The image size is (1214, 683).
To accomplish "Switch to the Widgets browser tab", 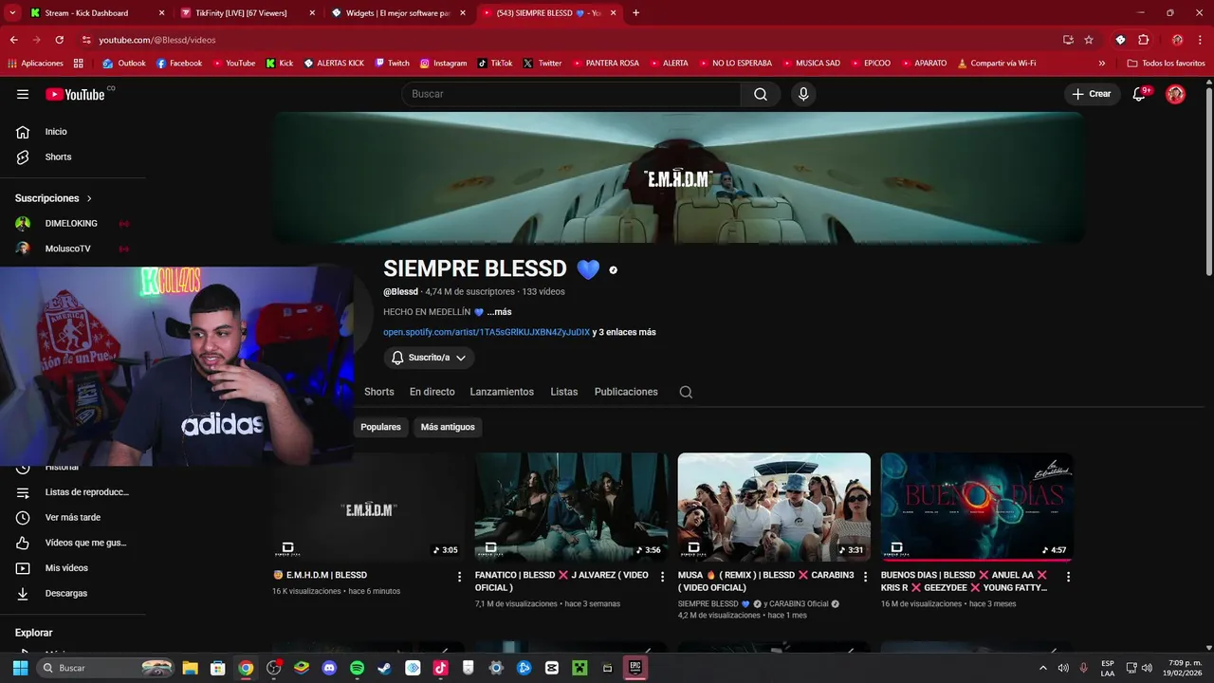I will 398,13.
